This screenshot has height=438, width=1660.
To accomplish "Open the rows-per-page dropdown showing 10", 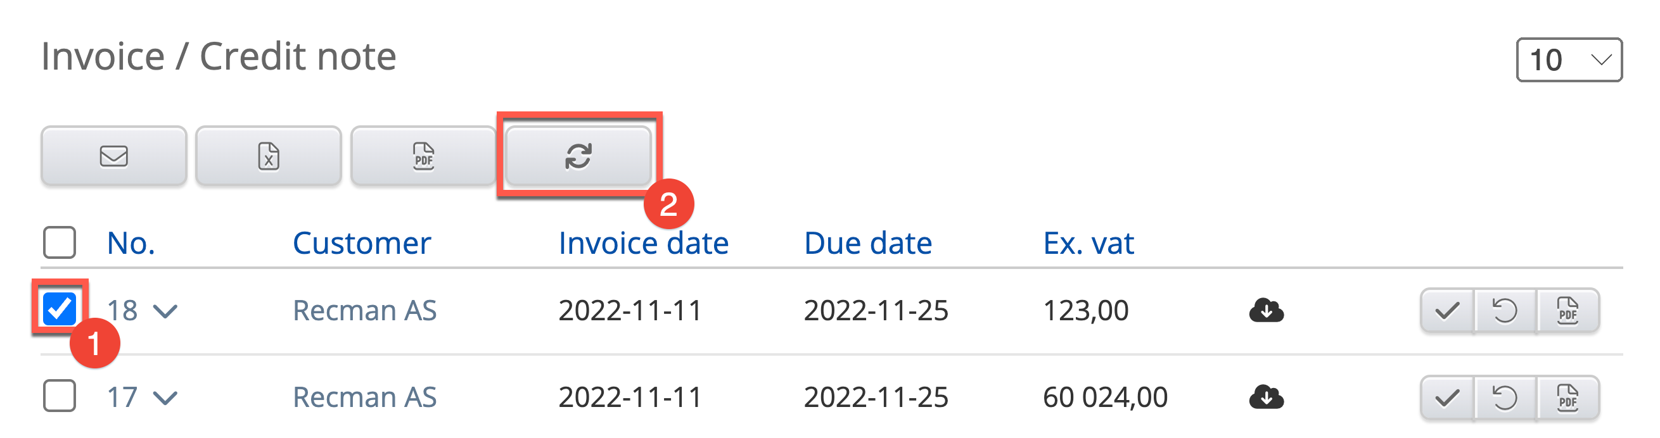I will point(1569,60).
